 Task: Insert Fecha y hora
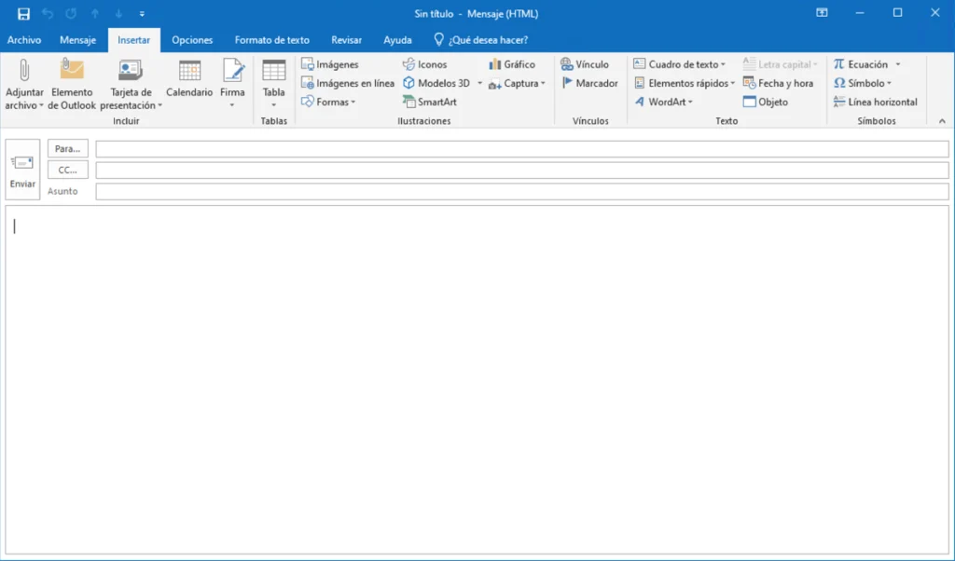(778, 83)
